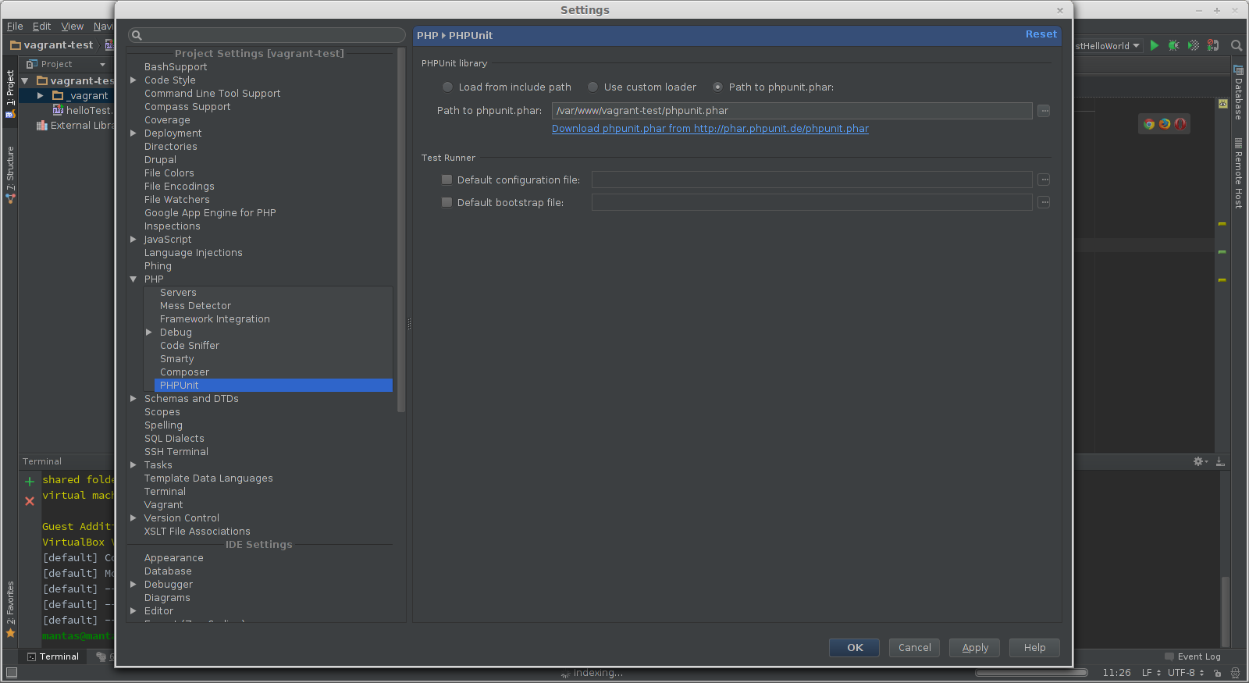Viewport: 1249px width, 683px height.
Task: Browse for phpunit.phar path with ellipsis button
Action: (1044, 111)
